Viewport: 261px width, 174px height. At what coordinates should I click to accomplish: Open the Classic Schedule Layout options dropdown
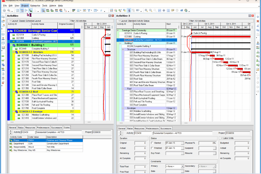(x=10, y=21)
